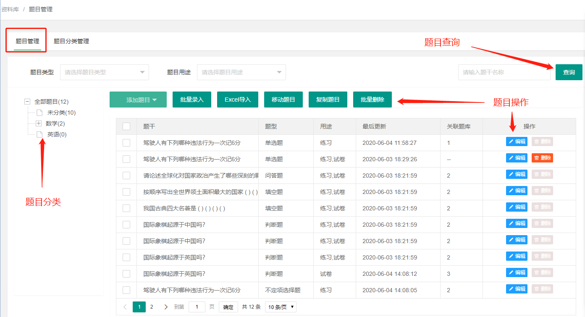Image resolution: width=585 pixels, height=317 pixels.
Task: Edit the question updated 2020-06-04 11:58:27
Action: click(x=517, y=141)
